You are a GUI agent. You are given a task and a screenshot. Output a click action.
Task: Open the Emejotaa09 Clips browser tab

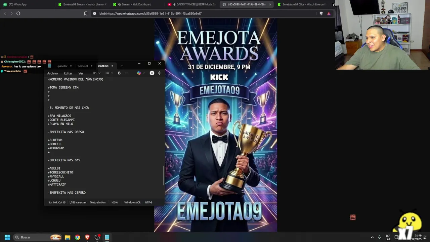click(x=302, y=4)
